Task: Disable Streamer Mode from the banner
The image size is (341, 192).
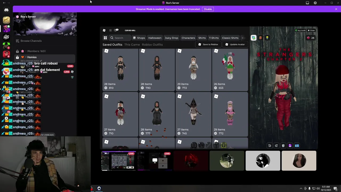Action: [208, 9]
